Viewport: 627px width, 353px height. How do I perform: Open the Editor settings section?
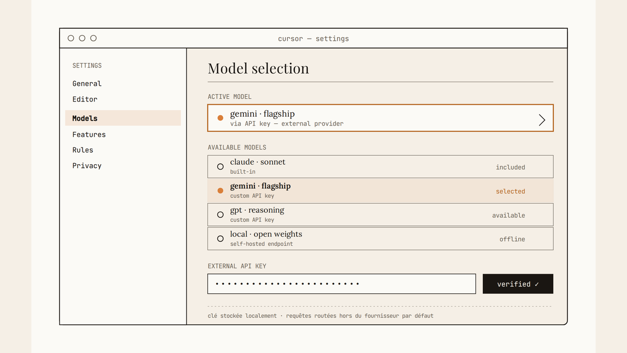pos(85,99)
